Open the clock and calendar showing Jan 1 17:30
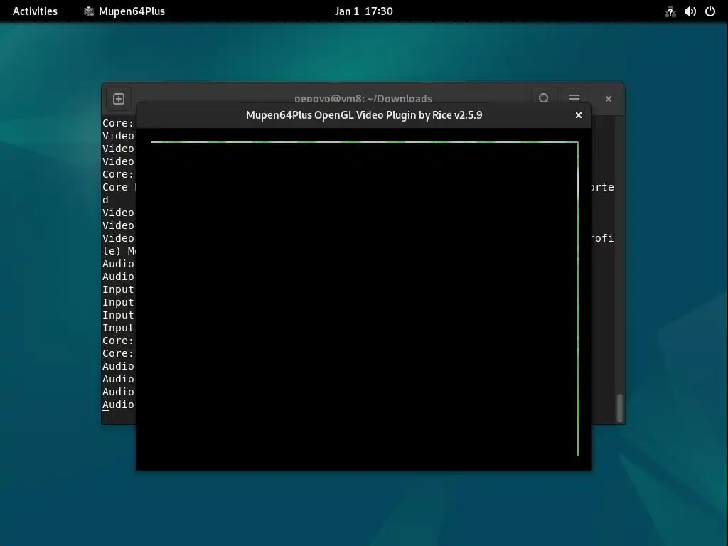Screen dimensions: 728x546 (363, 11)
